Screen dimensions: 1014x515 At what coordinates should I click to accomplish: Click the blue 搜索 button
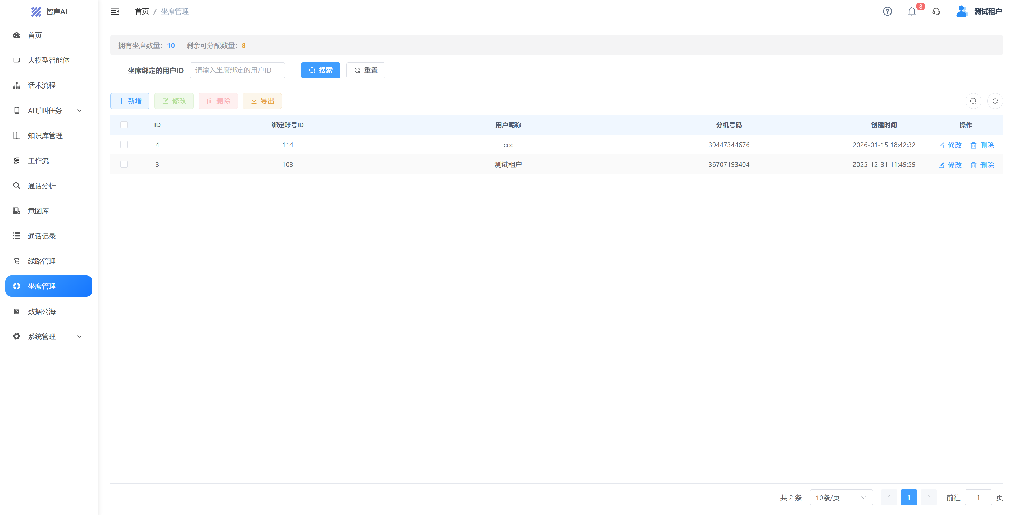320,70
